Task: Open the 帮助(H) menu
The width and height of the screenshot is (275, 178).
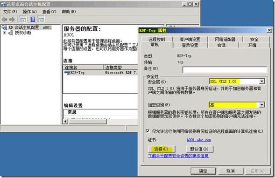Action: coord(69,12)
